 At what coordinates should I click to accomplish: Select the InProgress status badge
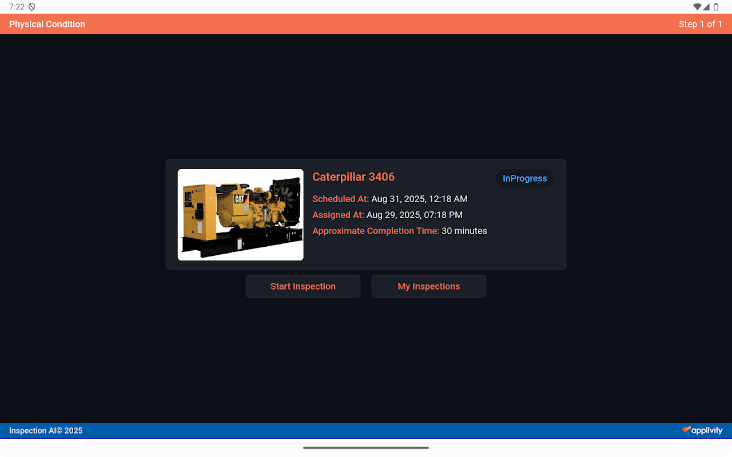coord(525,178)
